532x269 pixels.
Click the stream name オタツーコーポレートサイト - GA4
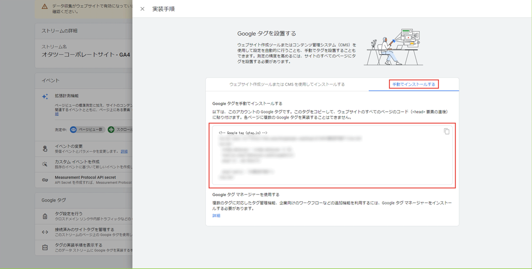coord(86,55)
